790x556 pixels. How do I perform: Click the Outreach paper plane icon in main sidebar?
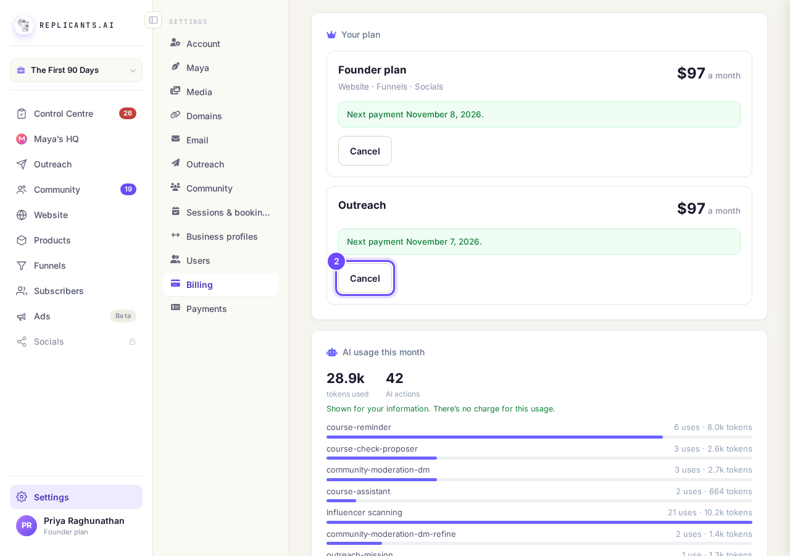[22, 164]
